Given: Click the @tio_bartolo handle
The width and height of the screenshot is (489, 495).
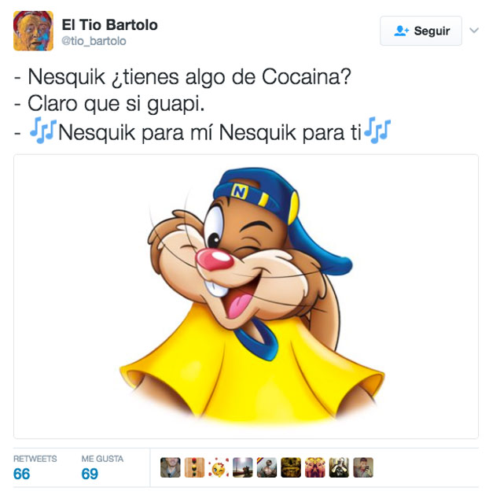Looking at the screenshot, I should coord(94,41).
